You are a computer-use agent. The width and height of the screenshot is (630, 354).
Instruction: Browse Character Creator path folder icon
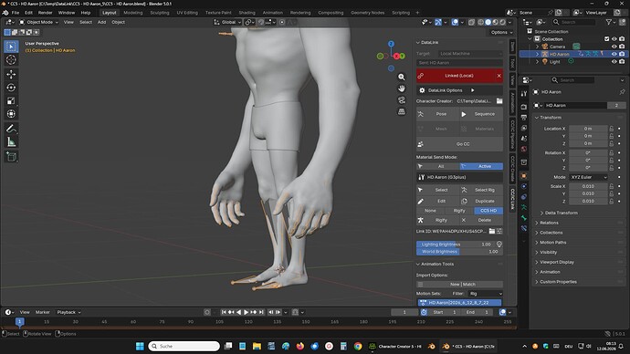click(x=499, y=101)
